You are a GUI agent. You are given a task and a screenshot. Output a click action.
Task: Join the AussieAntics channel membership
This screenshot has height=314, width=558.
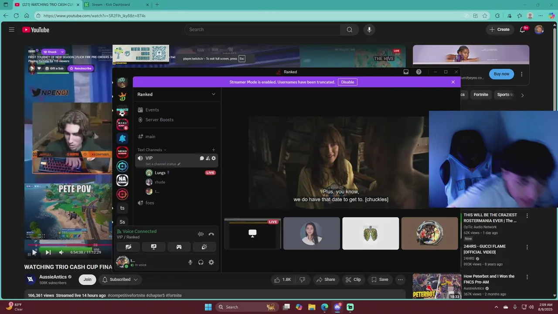pyautogui.click(x=88, y=280)
